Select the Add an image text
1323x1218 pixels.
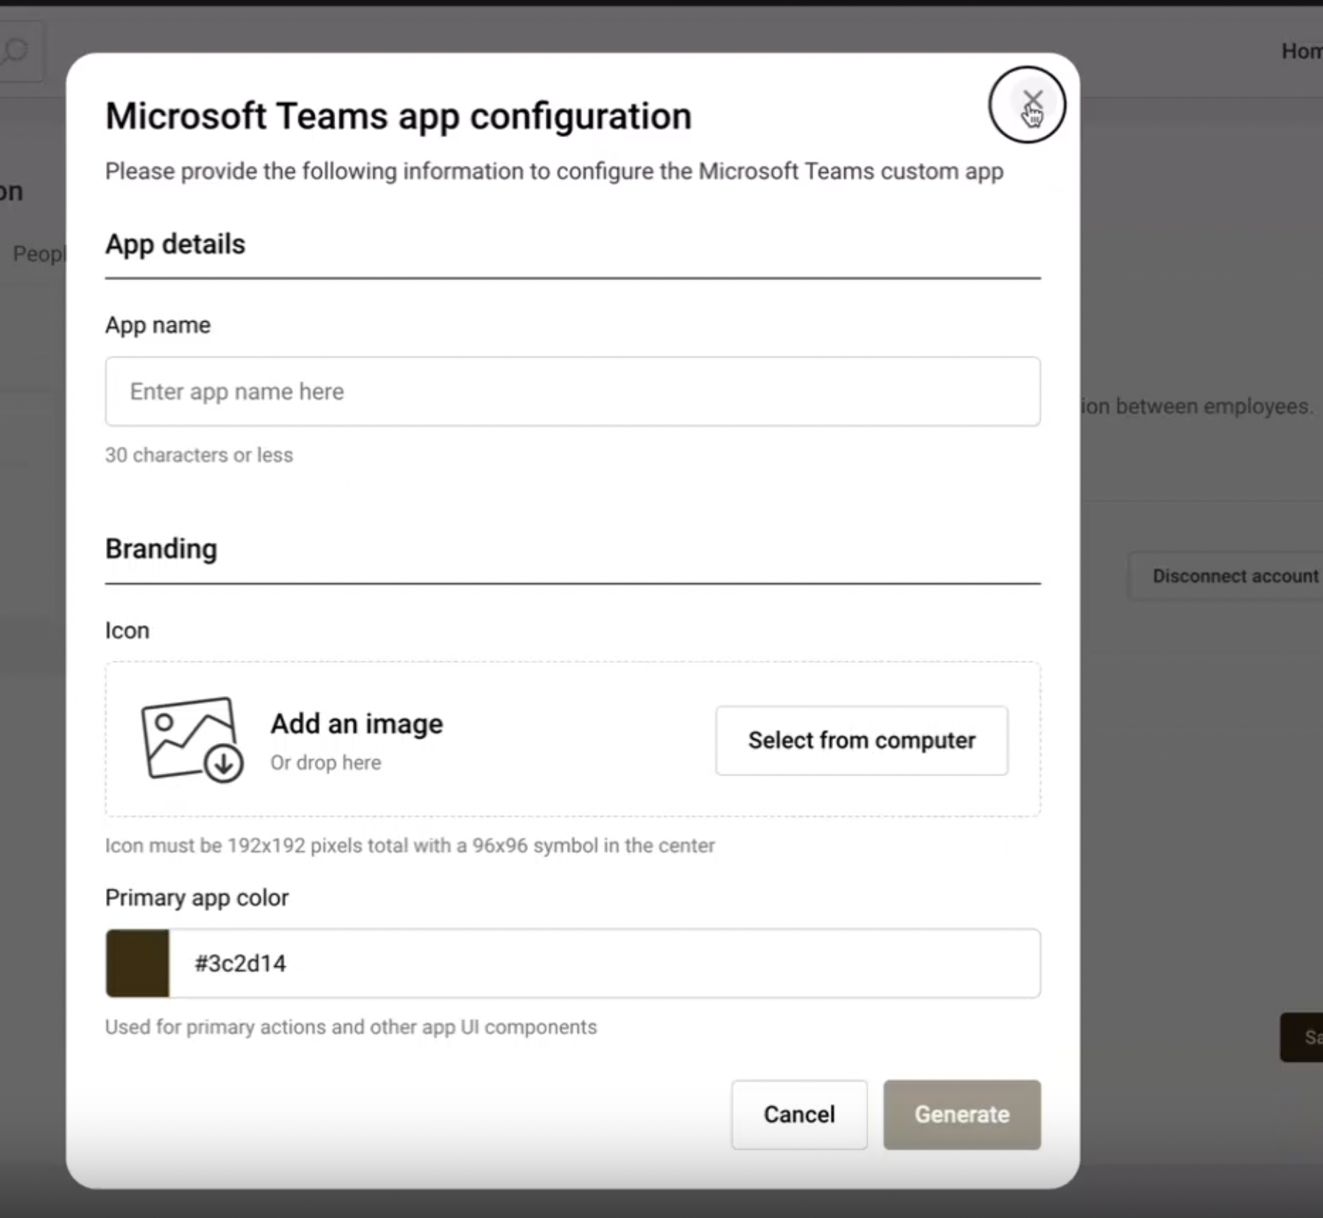(357, 724)
